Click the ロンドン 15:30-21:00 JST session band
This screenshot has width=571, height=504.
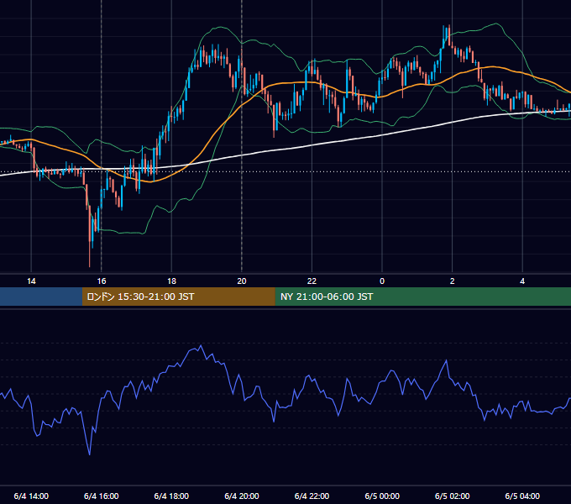pyautogui.click(x=178, y=297)
